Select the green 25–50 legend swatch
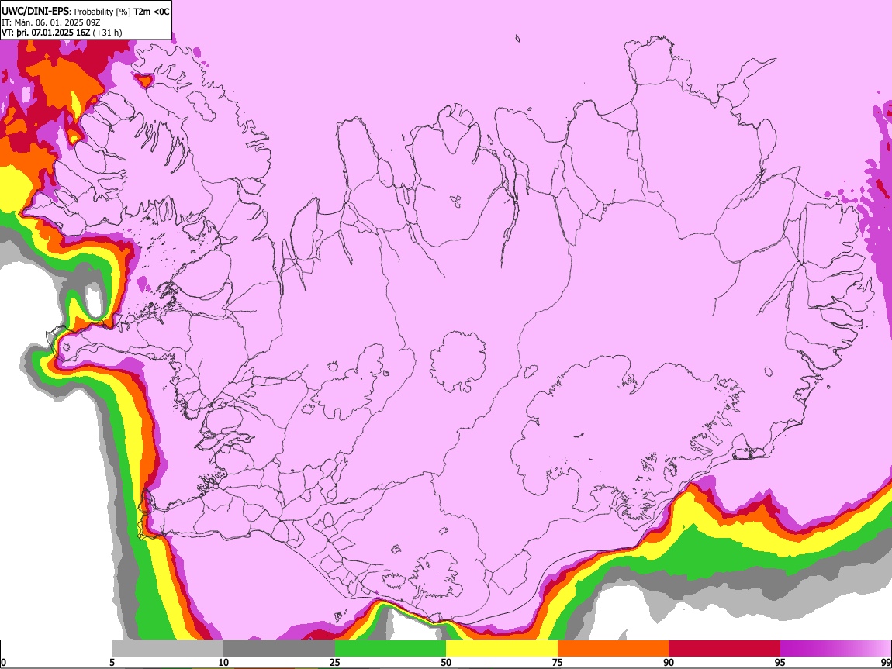Screen dimensions: 892x669 [390, 648]
